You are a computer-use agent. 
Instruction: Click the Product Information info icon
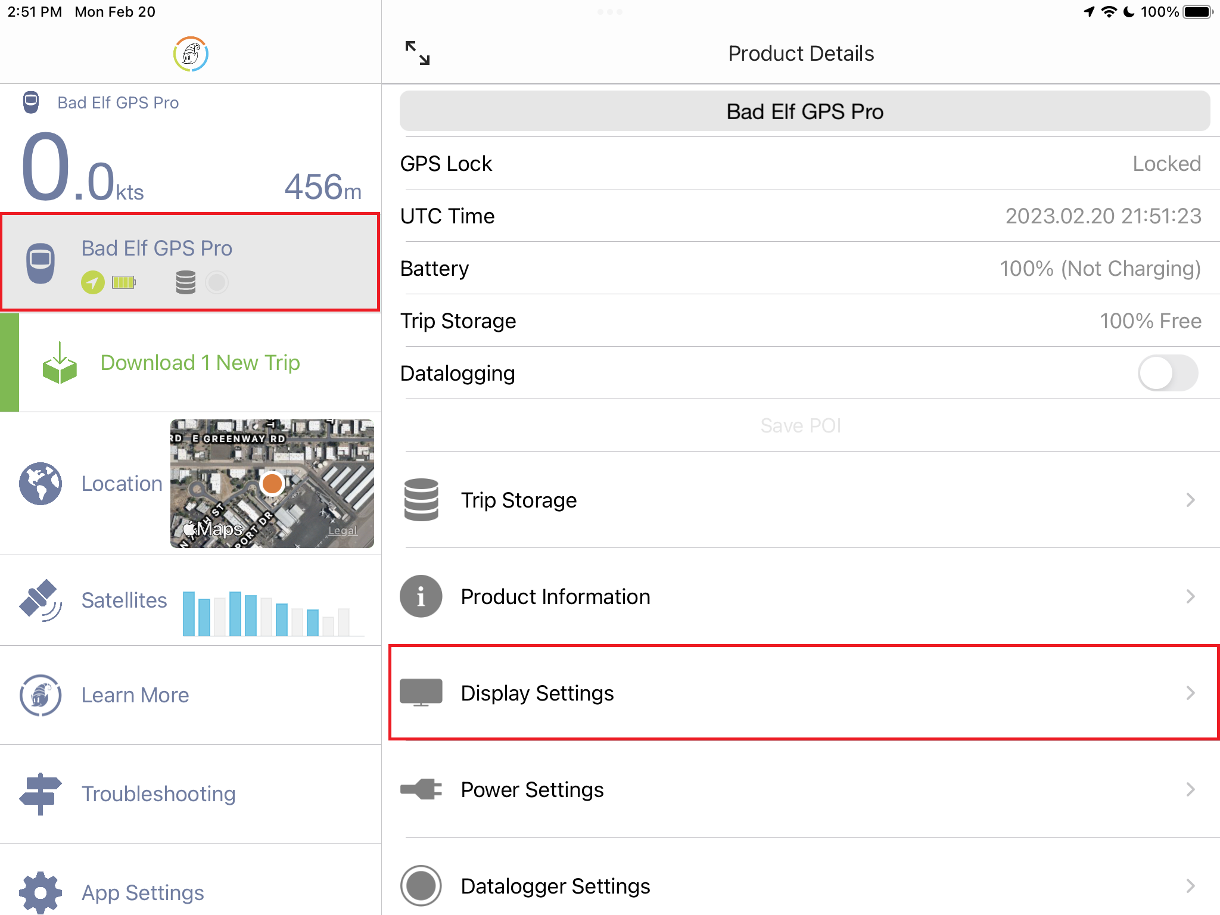coord(421,596)
